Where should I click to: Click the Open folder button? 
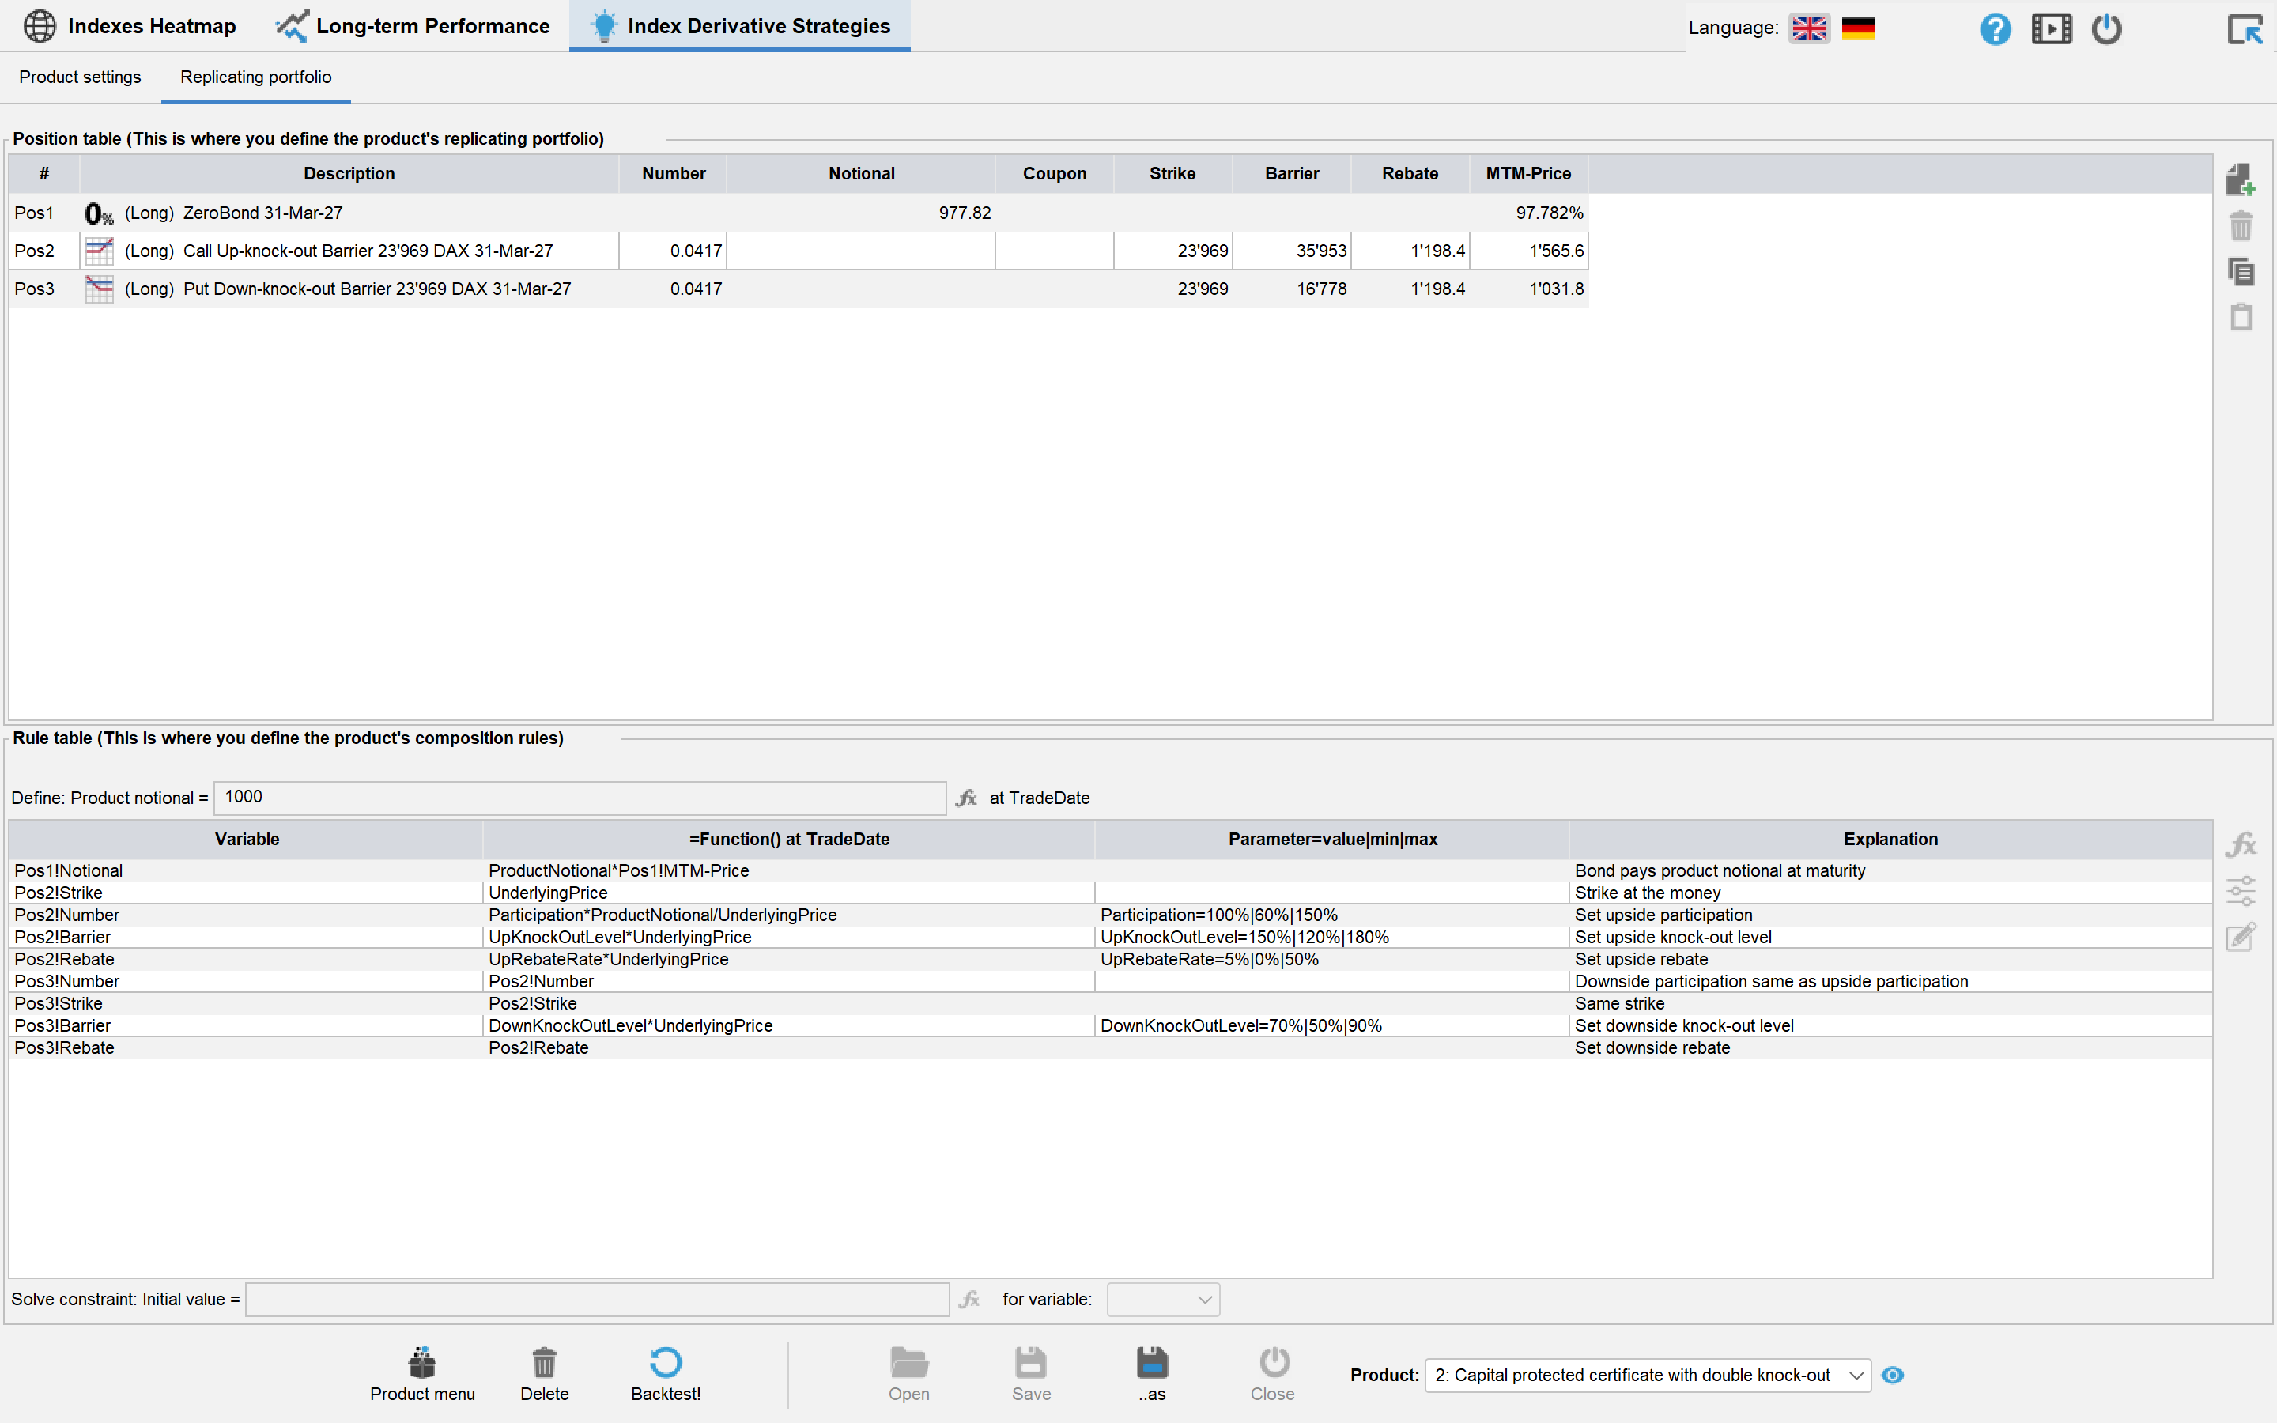pyautogui.click(x=909, y=1374)
